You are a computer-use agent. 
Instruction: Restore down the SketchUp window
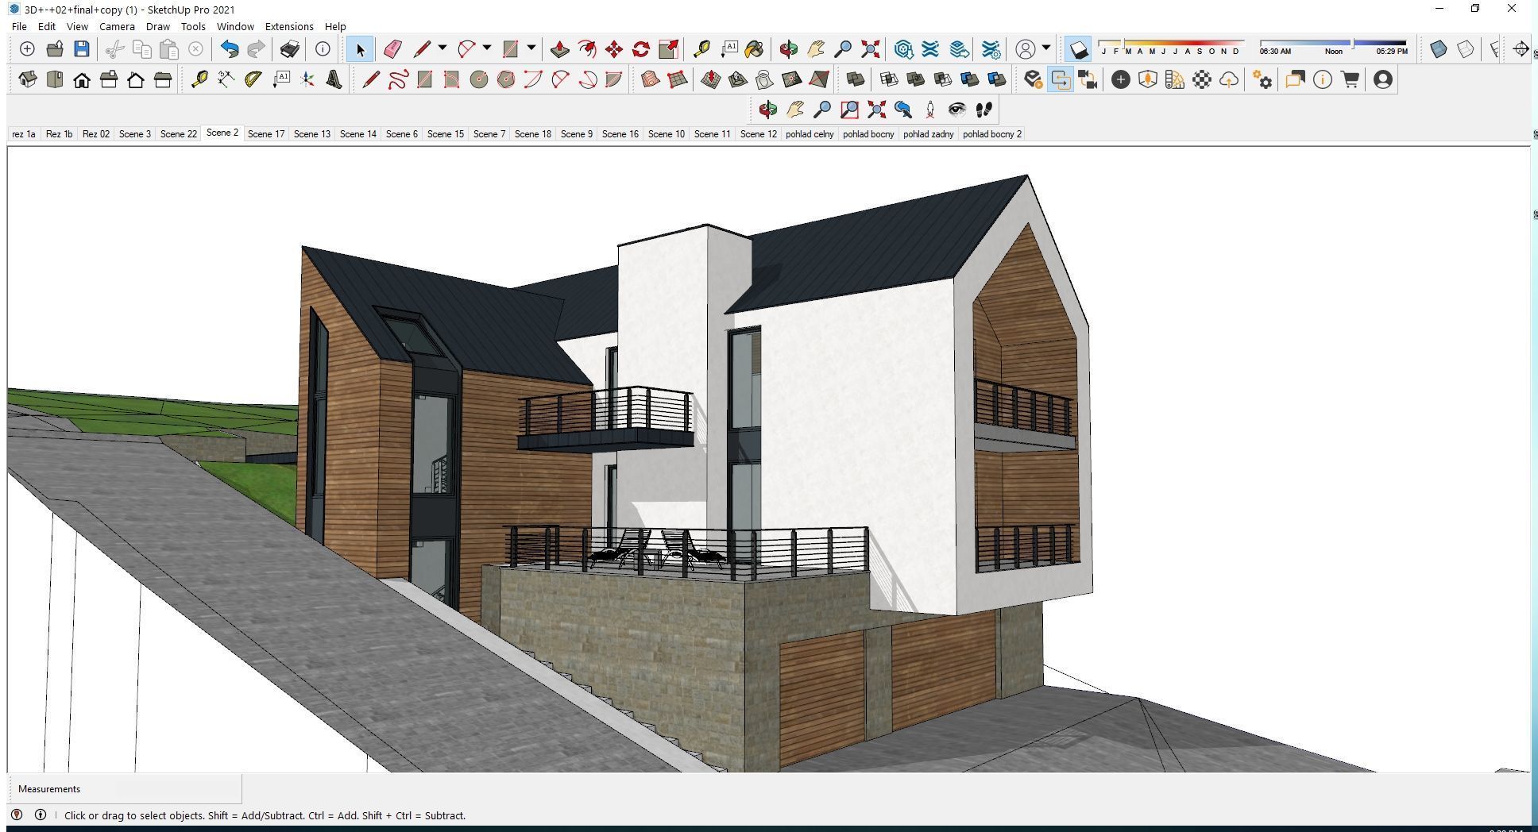pos(1475,9)
